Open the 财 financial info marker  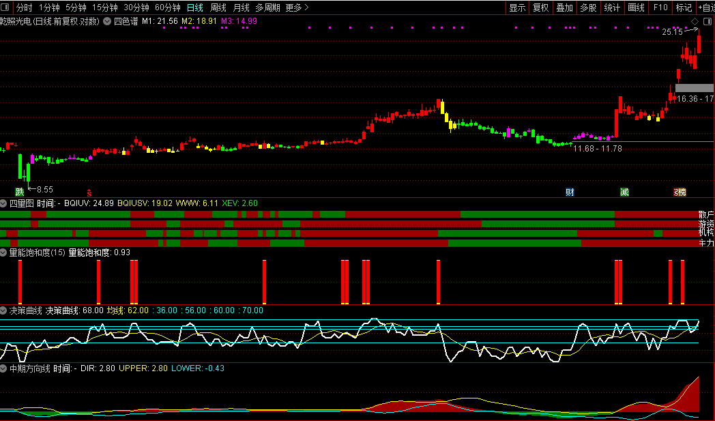pos(570,192)
